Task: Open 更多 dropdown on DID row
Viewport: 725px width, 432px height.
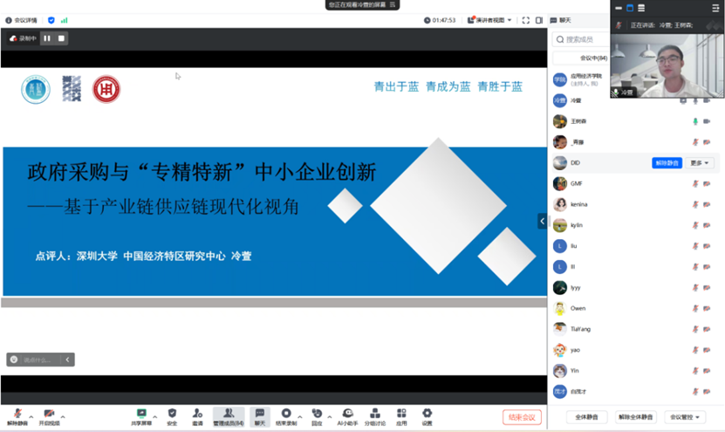Action: coord(699,163)
